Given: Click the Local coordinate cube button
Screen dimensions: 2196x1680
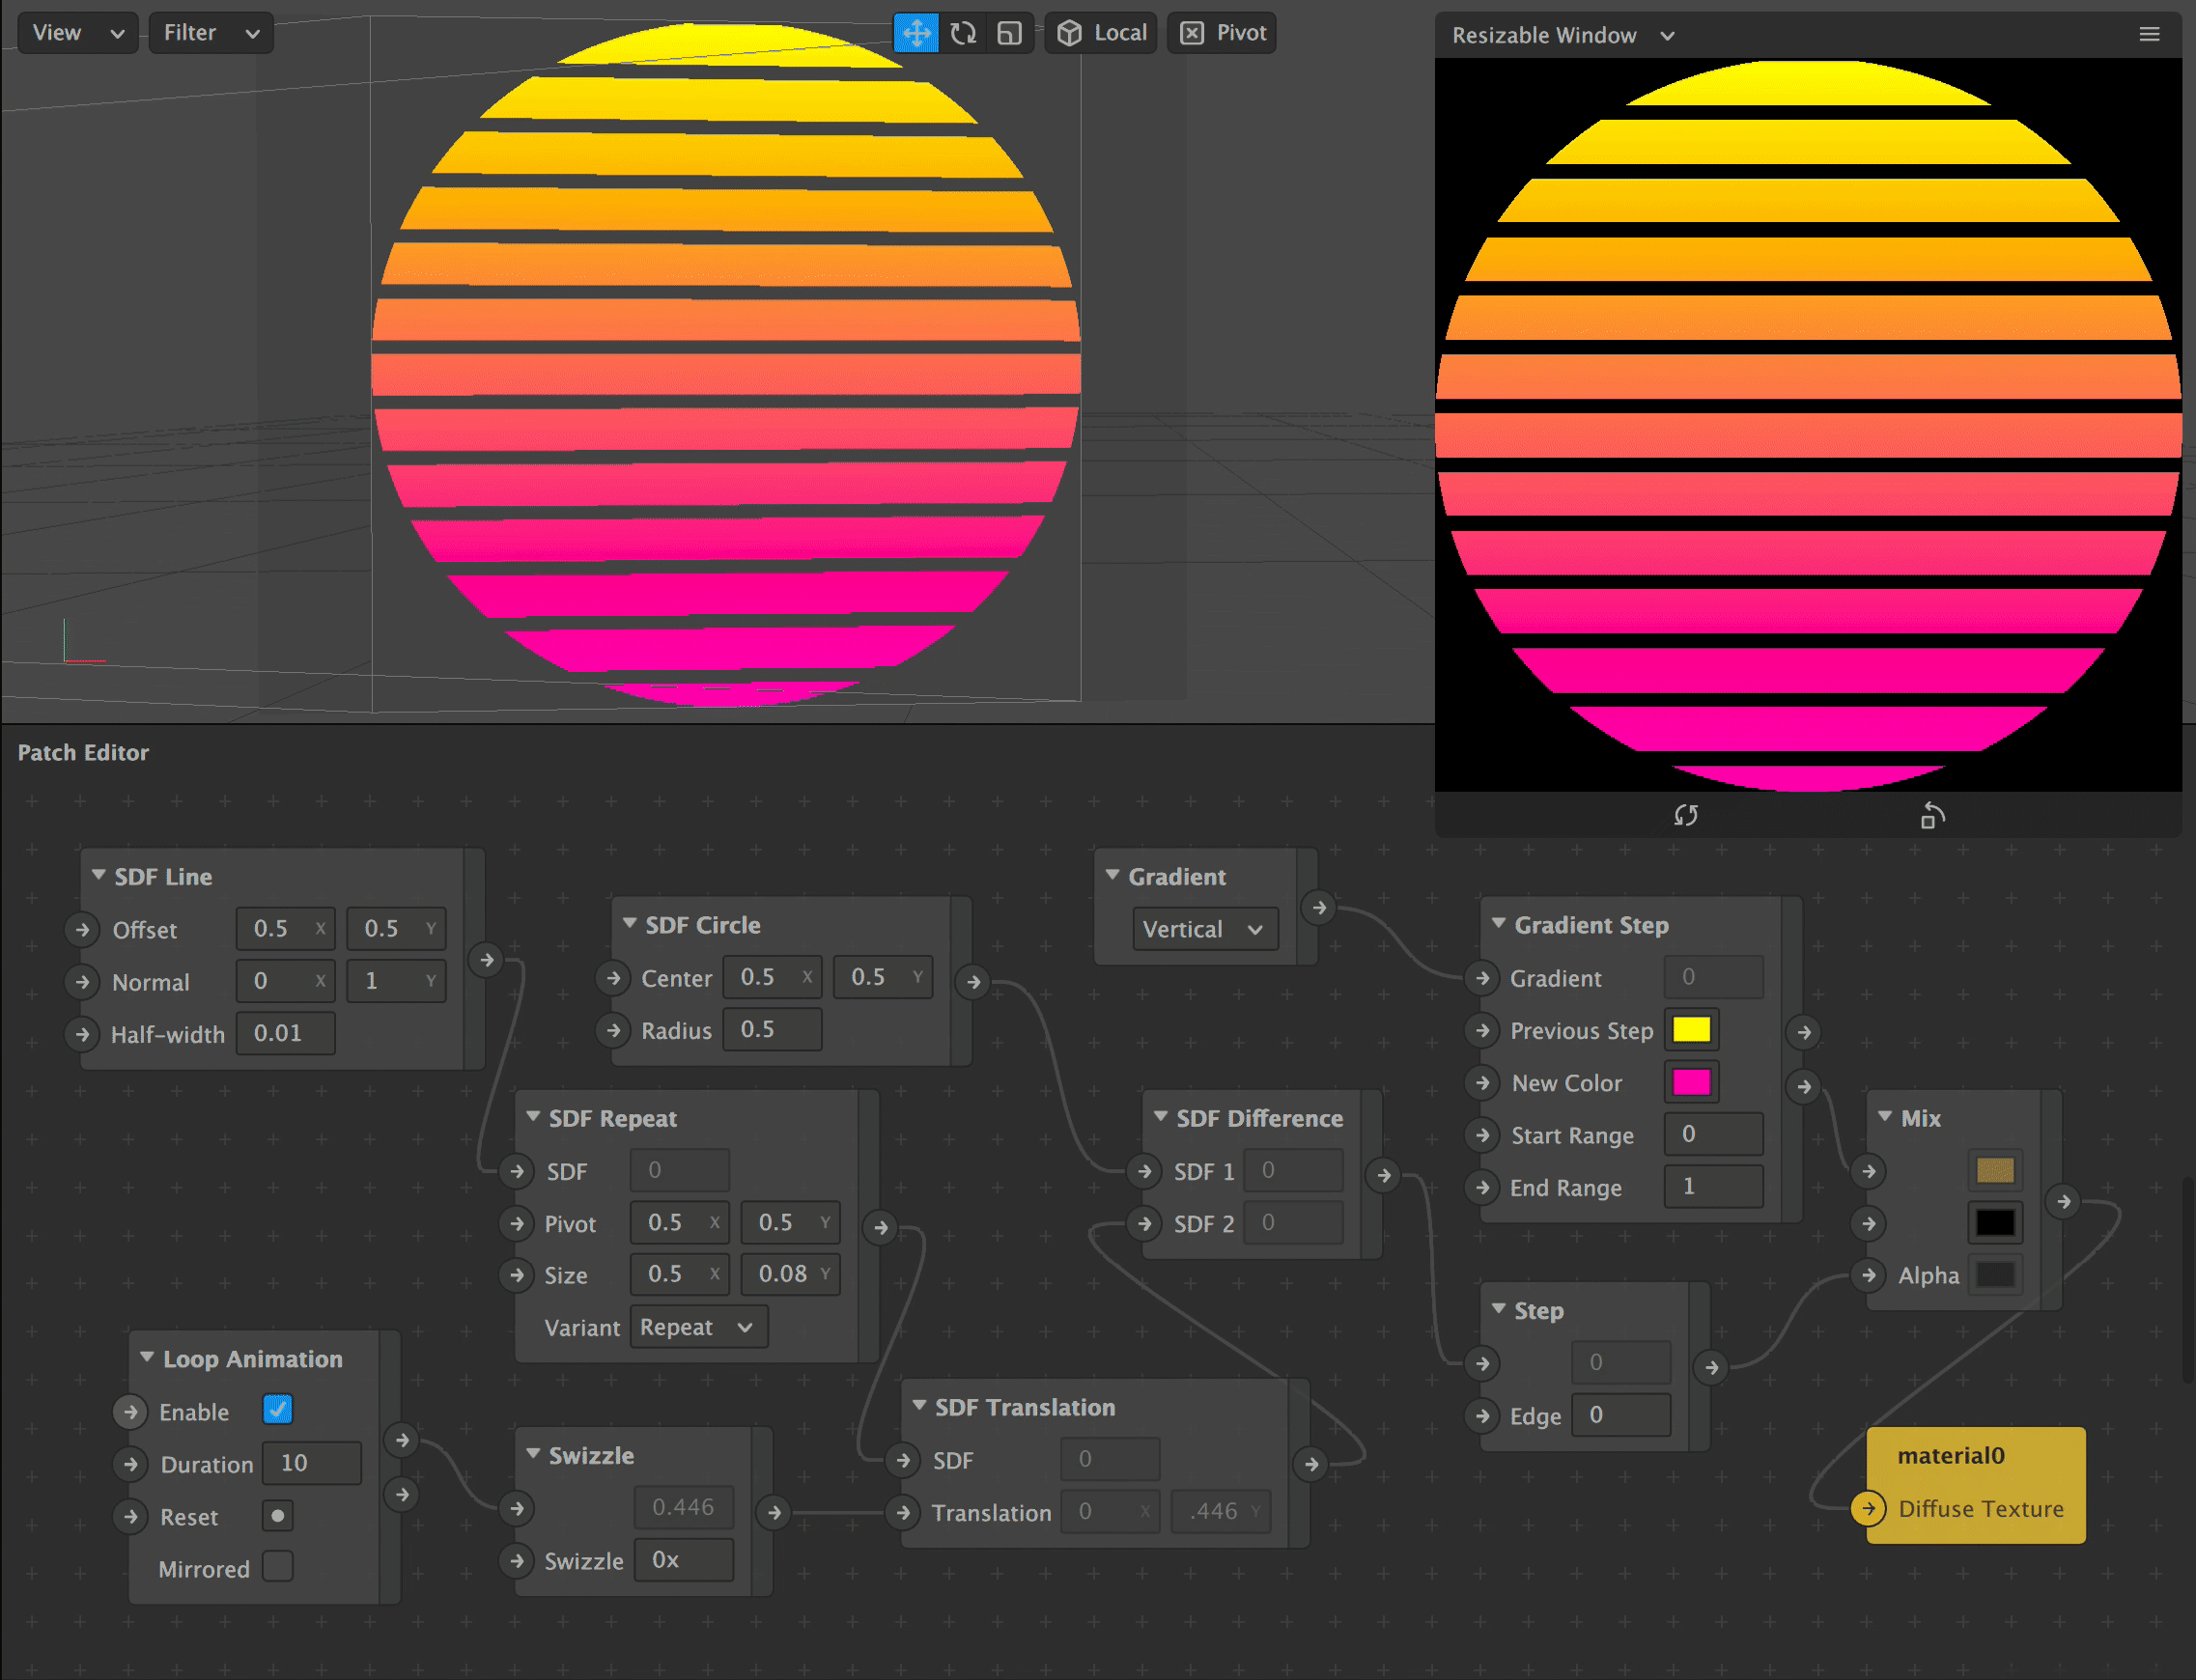Looking at the screenshot, I should (1101, 33).
